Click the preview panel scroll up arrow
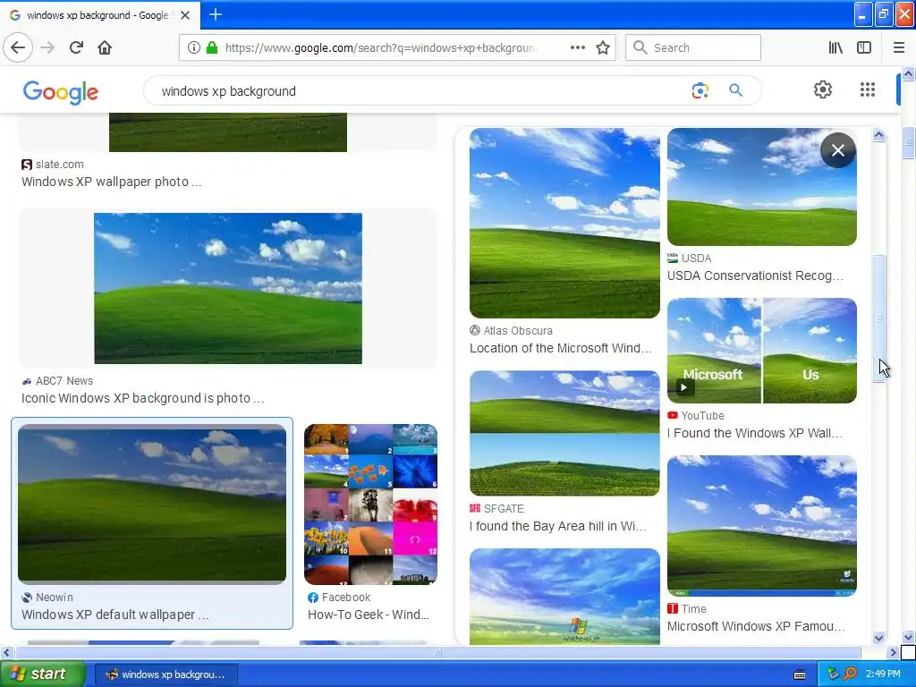 (x=879, y=135)
